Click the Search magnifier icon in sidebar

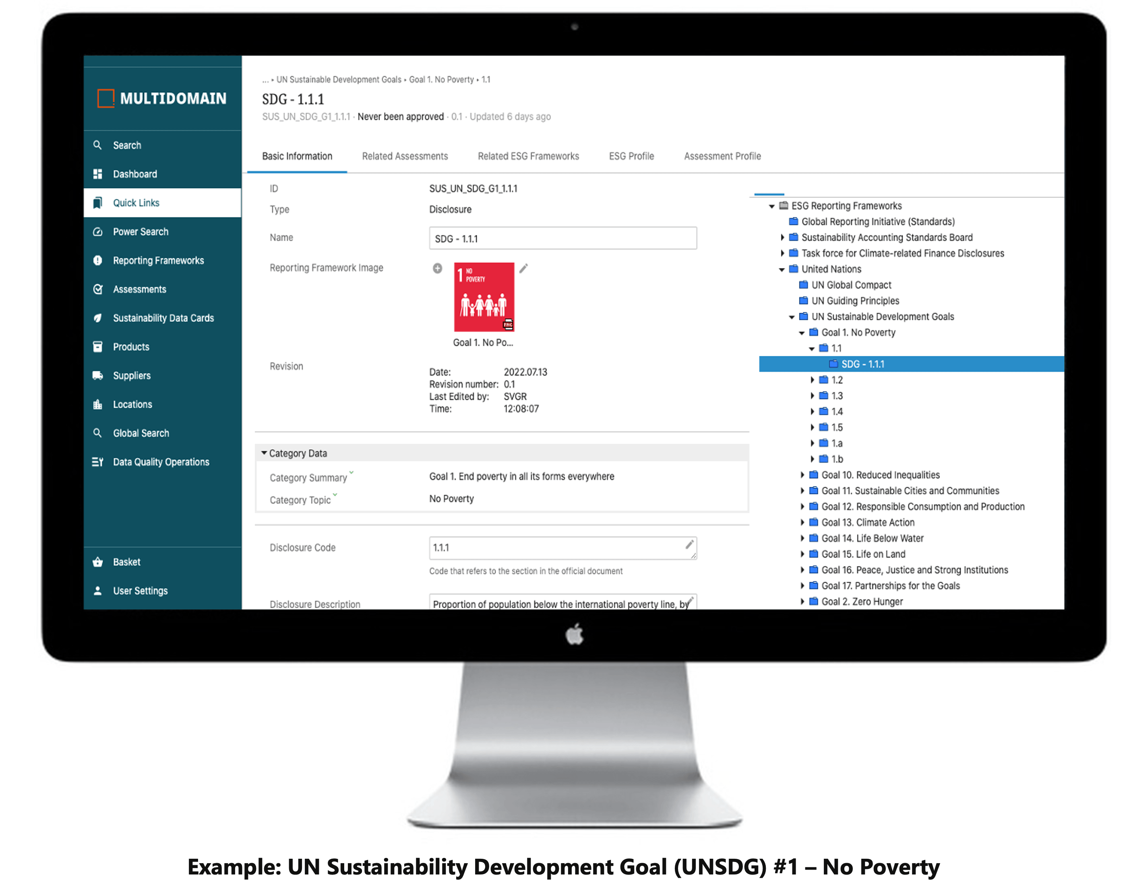(97, 145)
